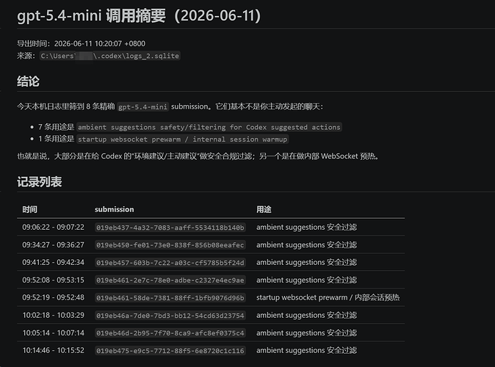Click submission ID 019eb46d-2b95-7f70-8ca9-afc8ef0375c4
This screenshot has width=495, height=367.
point(170,333)
